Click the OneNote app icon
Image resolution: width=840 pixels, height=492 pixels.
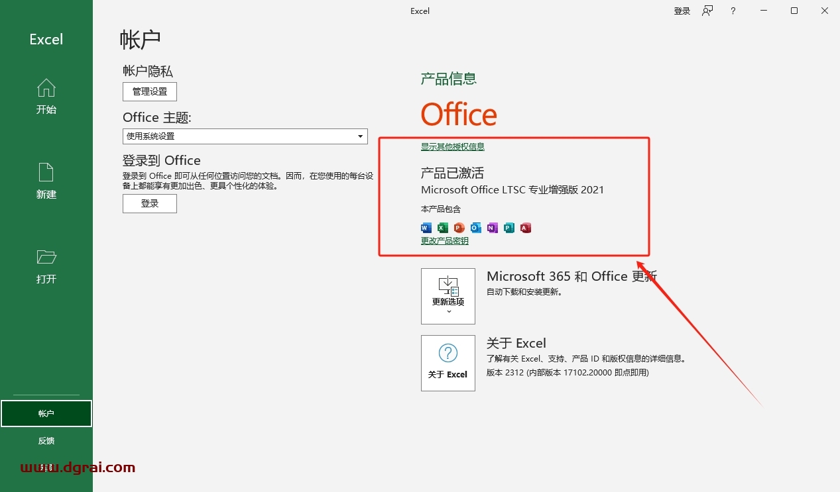click(x=493, y=228)
